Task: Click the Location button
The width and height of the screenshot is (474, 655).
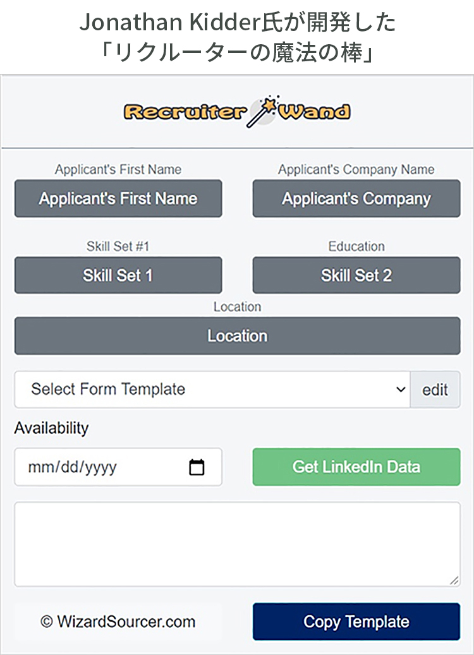Action: 238,336
